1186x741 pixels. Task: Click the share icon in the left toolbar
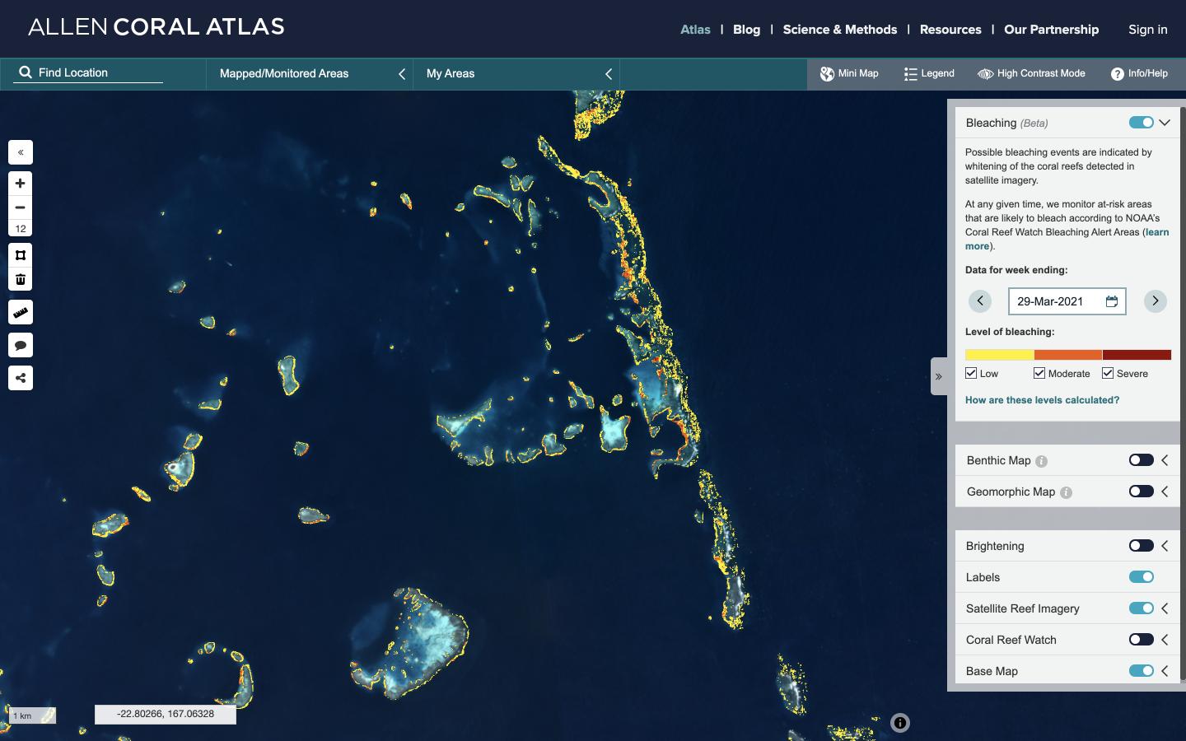[x=20, y=378]
